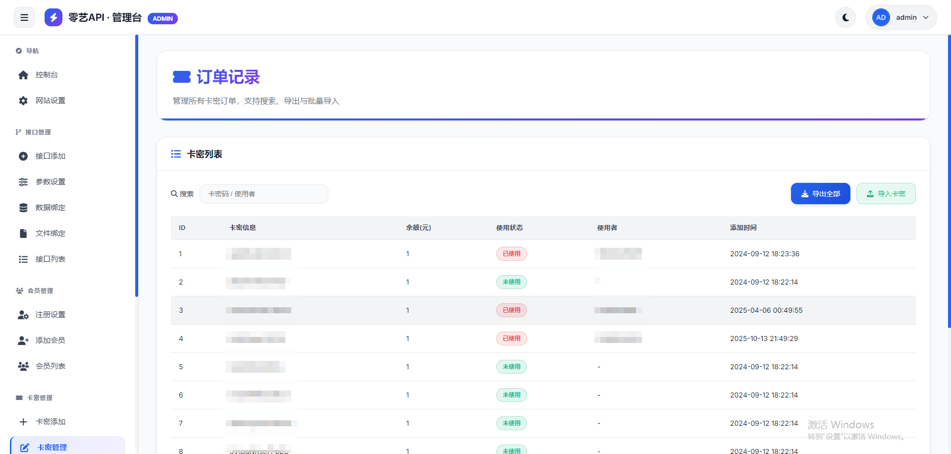951x454 pixels.
Task: Open the admin user dropdown
Action: [x=901, y=17]
